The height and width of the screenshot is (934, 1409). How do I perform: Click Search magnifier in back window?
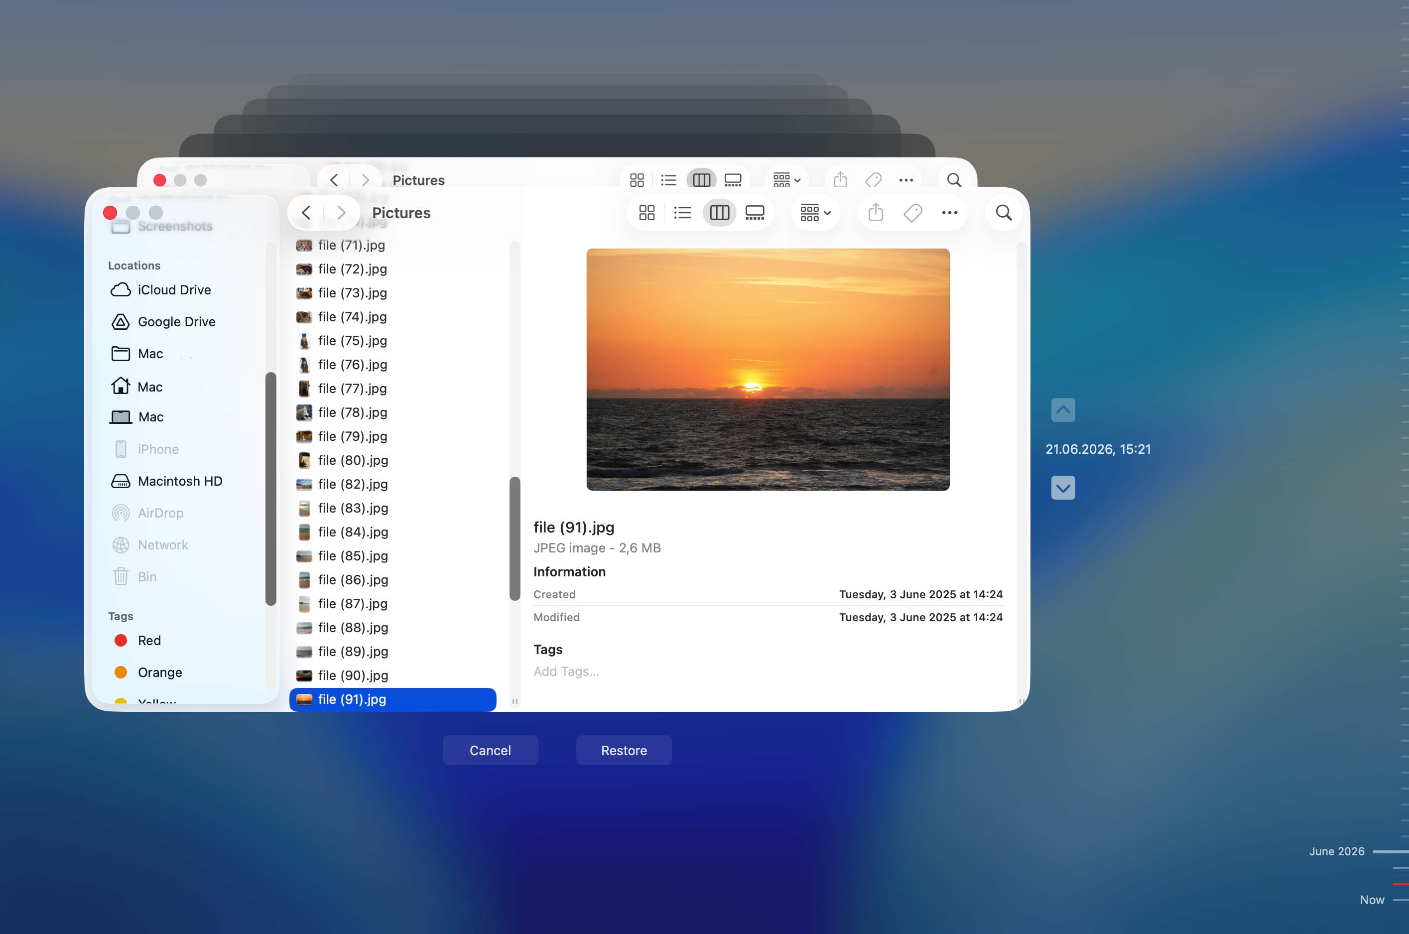pos(954,180)
